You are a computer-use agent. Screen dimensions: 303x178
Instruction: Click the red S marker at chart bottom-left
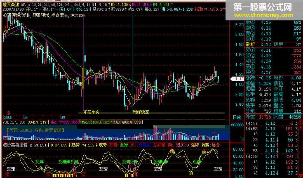tap(9, 112)
